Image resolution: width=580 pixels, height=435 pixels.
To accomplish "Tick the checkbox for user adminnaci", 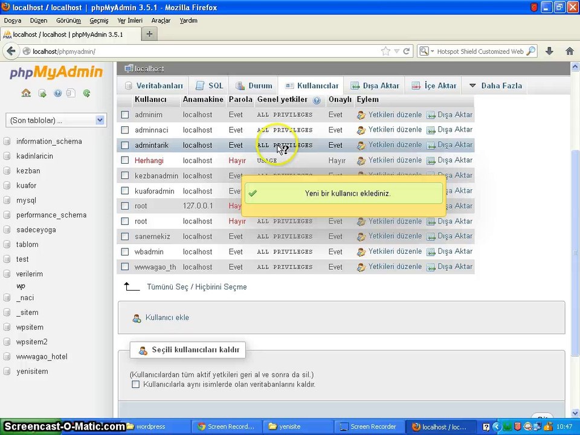I will point(125,130).
